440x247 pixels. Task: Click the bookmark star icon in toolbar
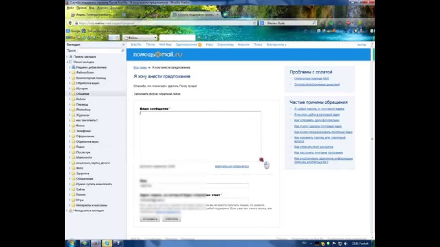click(306, 31)
